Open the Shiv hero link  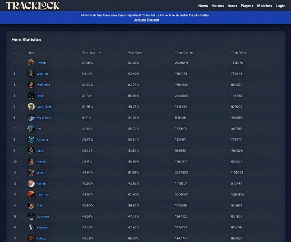click(40, 205)
